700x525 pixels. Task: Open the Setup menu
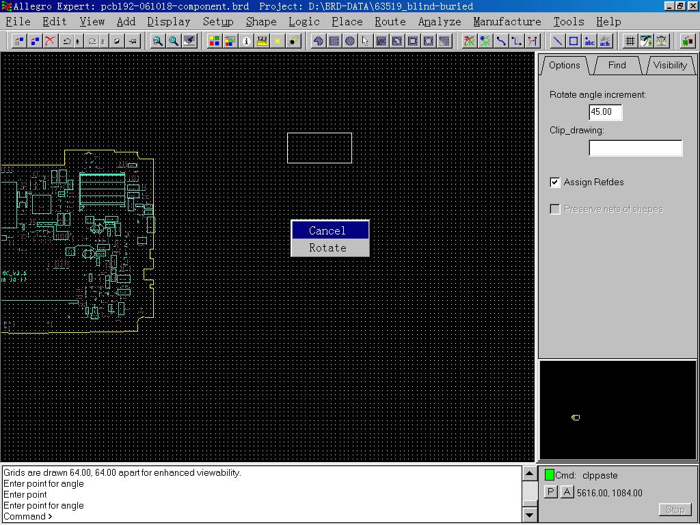(218, 22)
